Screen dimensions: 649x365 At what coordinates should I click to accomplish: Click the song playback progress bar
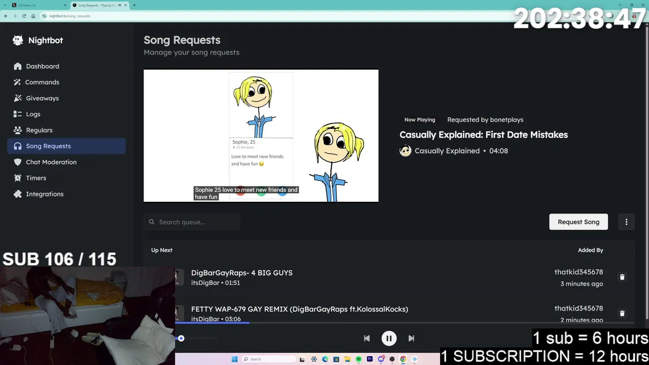coord(405,322)
